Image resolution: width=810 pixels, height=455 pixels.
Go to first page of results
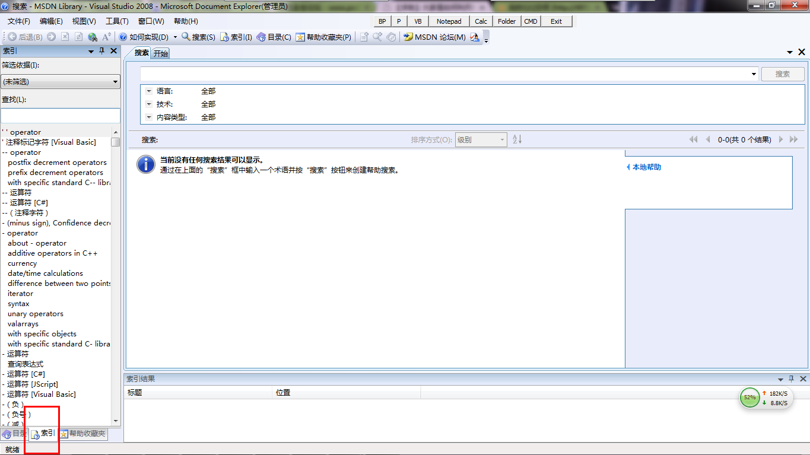point(693,139)
